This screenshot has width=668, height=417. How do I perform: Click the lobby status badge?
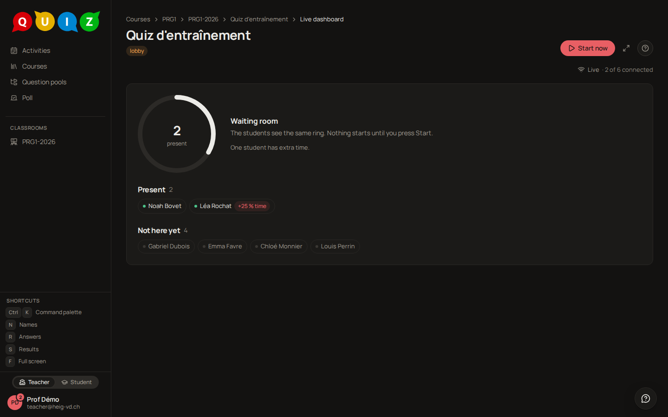tap(137, 51)
